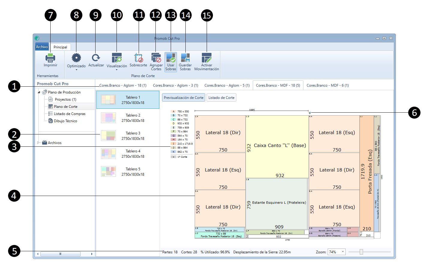The image size is (422, 262).
Task: Open the Visualización tool
Action: click(117, 58)
